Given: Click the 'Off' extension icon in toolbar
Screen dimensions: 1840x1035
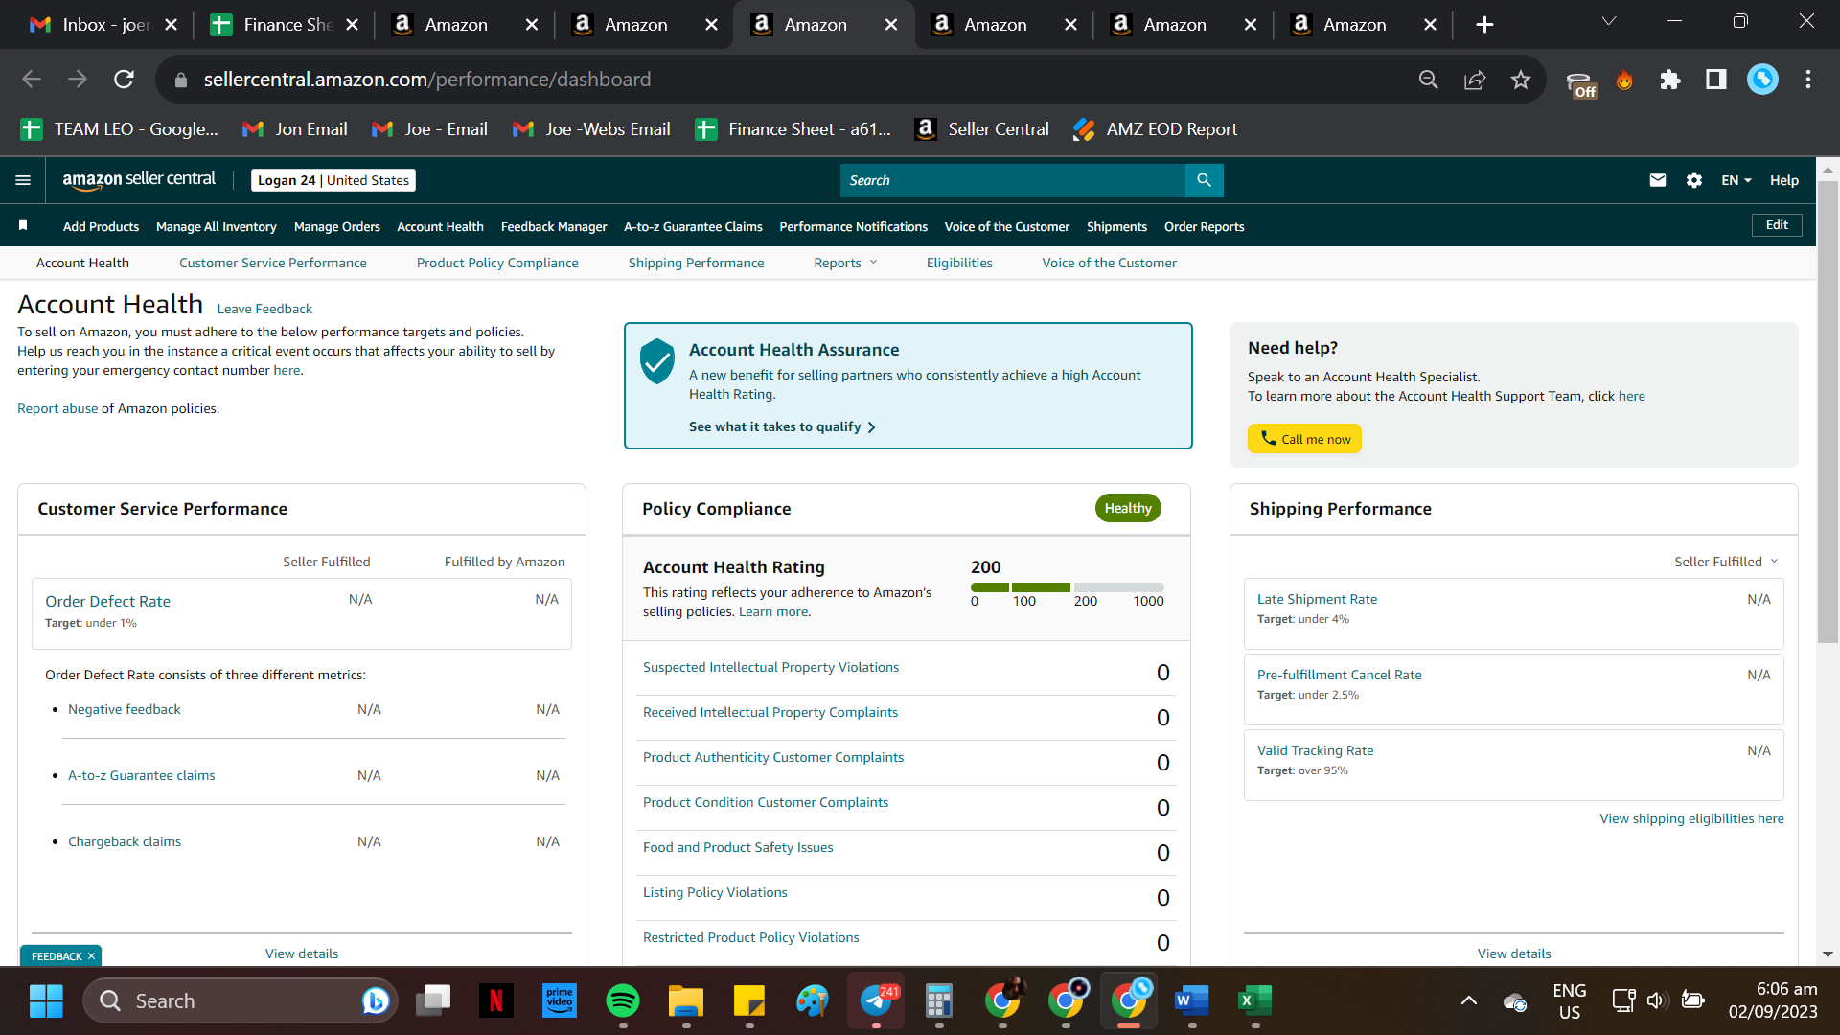Looking at the screenshot, I should pos(1581,83).
